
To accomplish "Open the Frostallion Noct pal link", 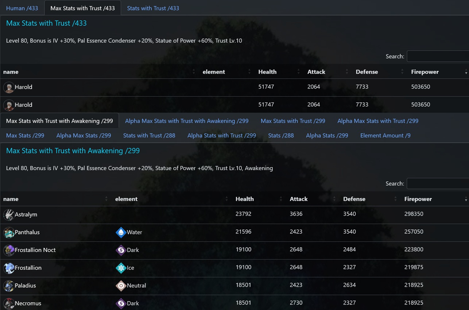I will (x=35, y=250).
